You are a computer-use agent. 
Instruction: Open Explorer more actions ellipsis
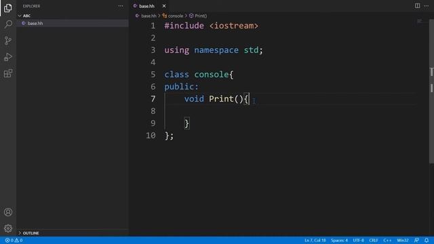tap(121, 6)
